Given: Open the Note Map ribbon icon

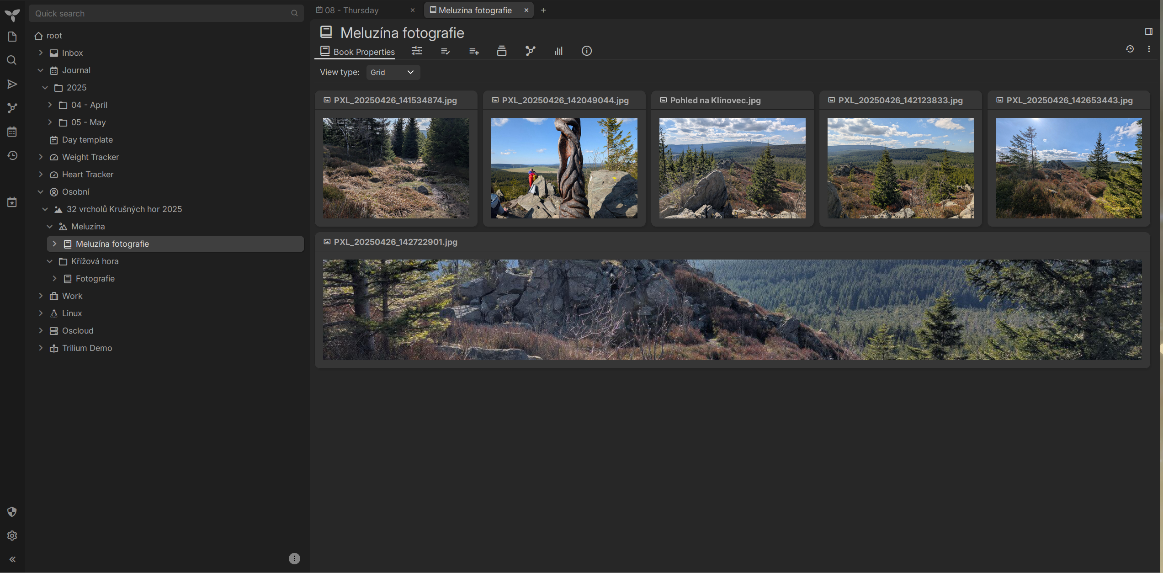Looking at the screenshot, I should pos(530,51).
